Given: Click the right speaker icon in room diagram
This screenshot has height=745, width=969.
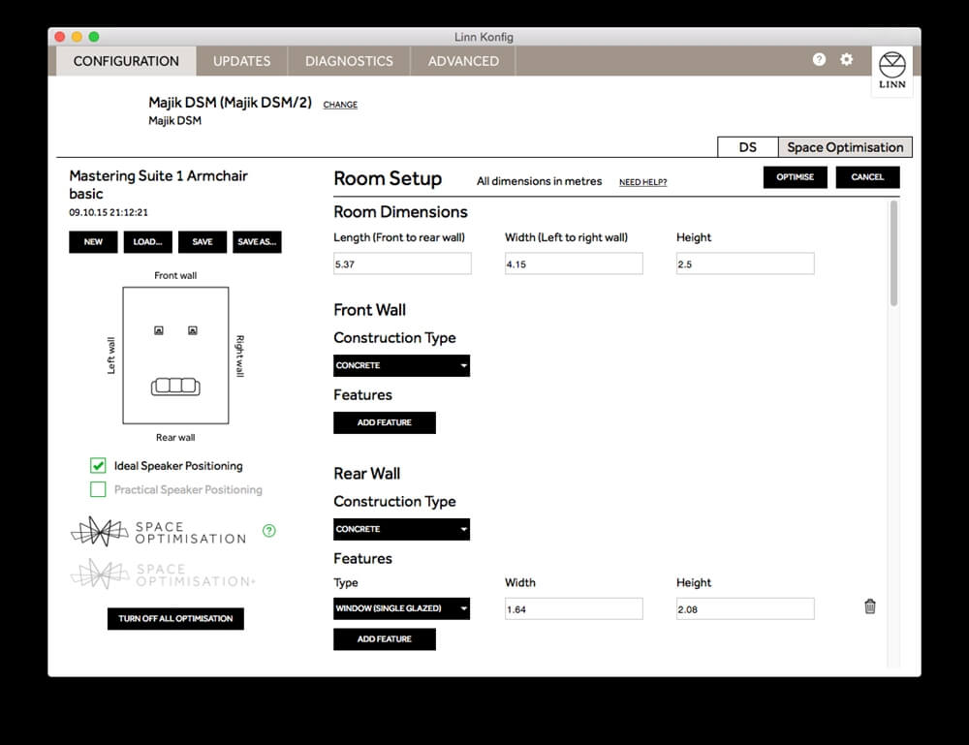Looking at the screenshot, I should point(193,330).
